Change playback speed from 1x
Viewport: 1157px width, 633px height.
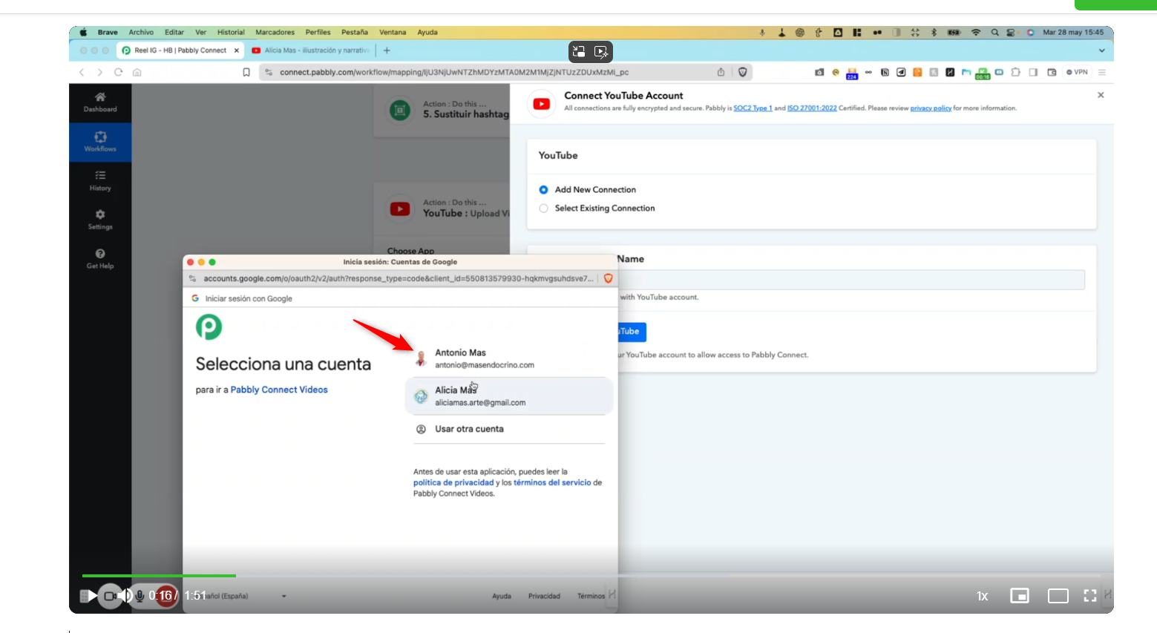point(983,596)
